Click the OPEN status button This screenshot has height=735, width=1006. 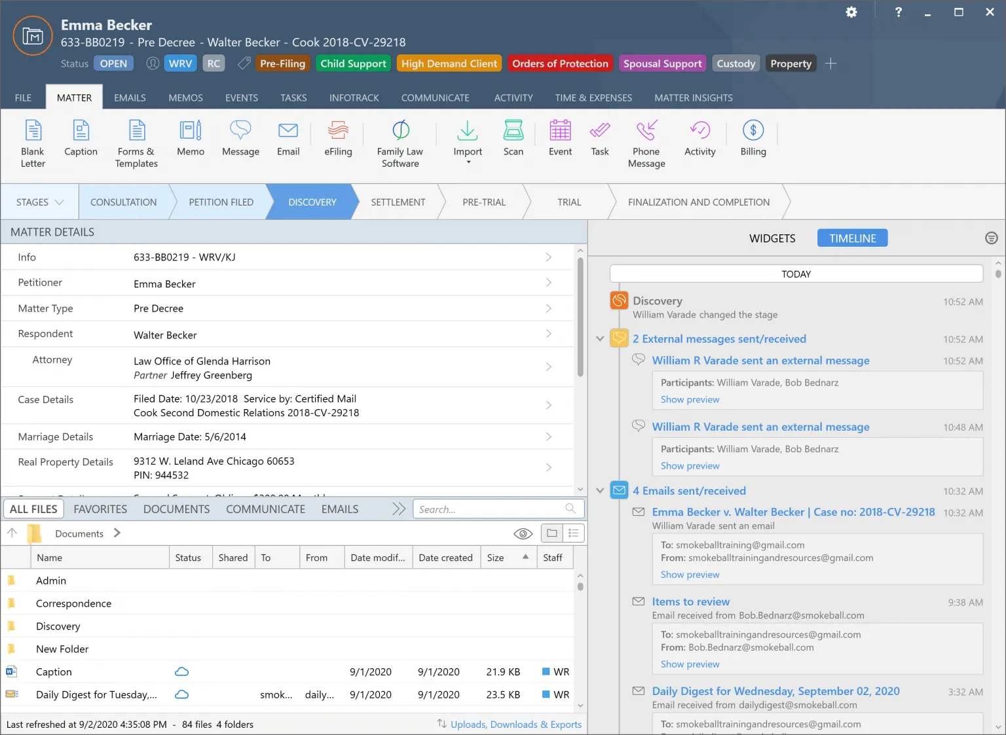113,63
